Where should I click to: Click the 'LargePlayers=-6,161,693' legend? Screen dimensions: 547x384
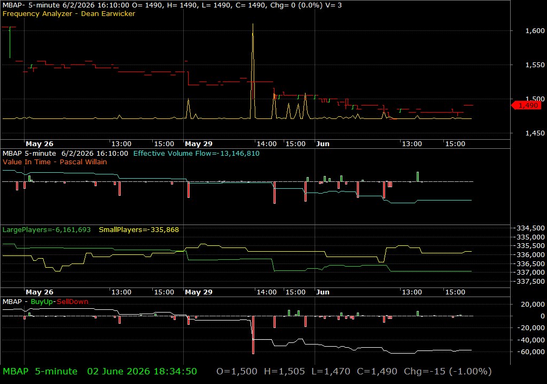[46, 230]
